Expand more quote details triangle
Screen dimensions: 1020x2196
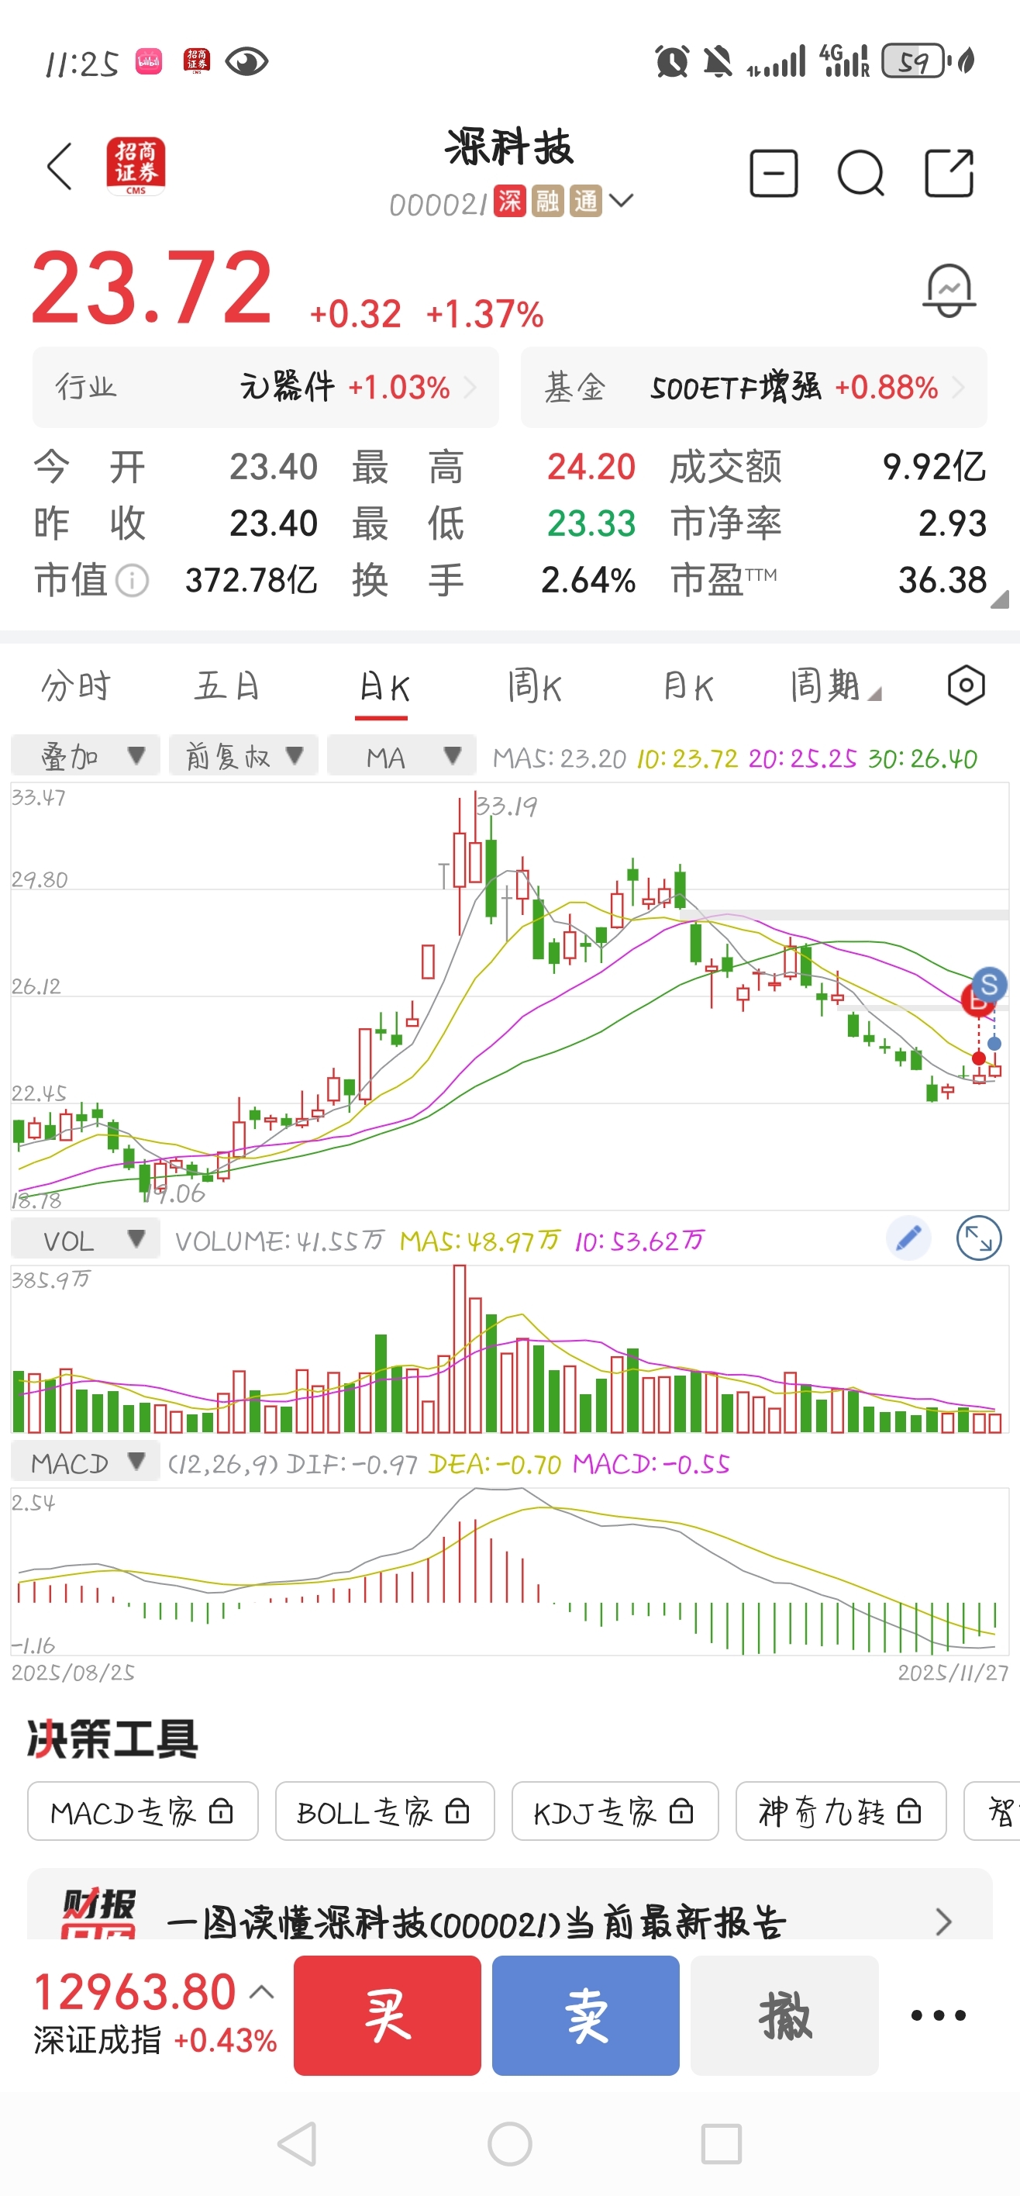pos(1001,599)
